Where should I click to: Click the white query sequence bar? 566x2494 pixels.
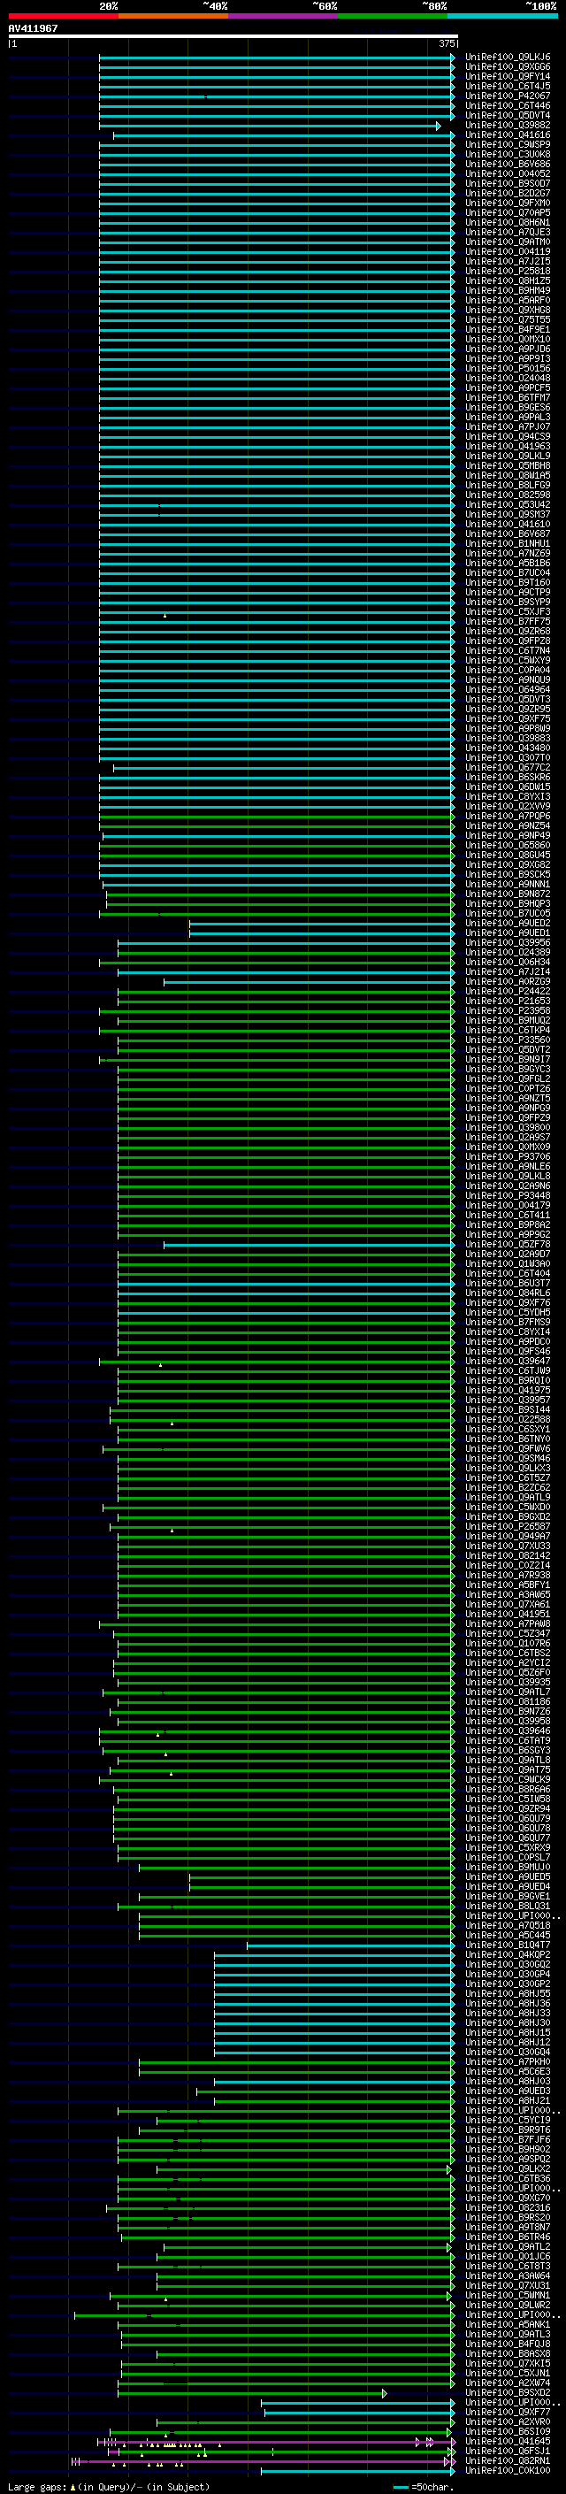pyautogui.click(x=233, y=35)
